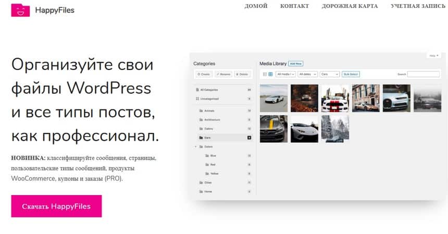Click the Cars folder icon
Image resolution: width=448 pixels, height=234 pixels.
point(201,138)
